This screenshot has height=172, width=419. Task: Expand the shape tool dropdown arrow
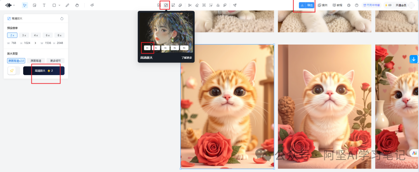pos(59,5)
